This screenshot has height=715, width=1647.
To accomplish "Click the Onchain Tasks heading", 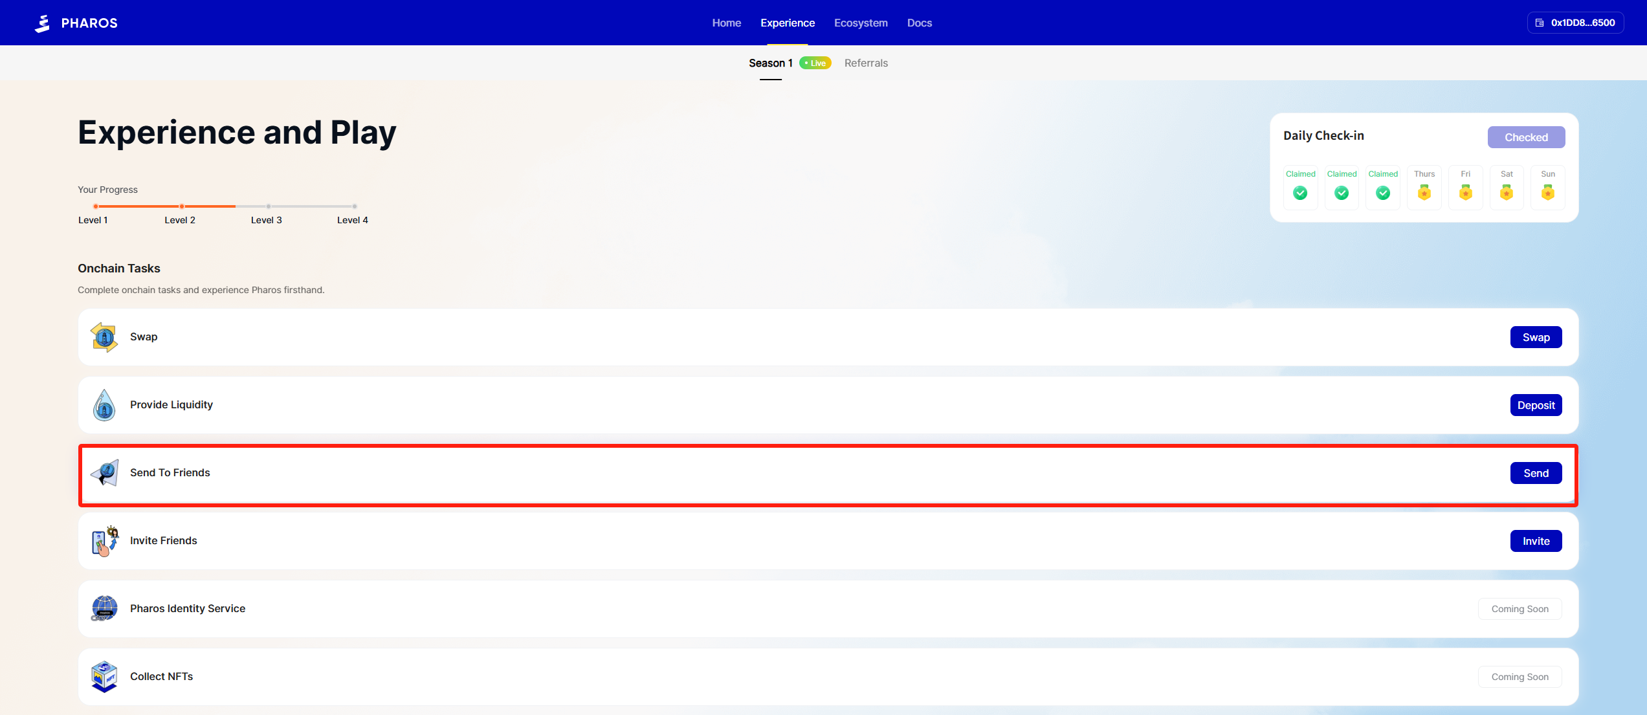I will pos(119,269).
